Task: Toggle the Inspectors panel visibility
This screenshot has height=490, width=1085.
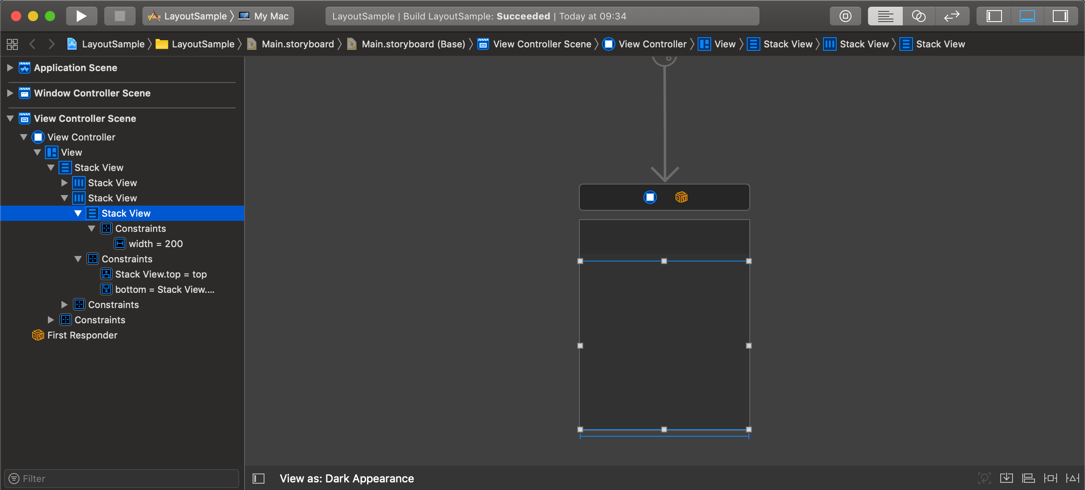Action: click(1061, 16)
